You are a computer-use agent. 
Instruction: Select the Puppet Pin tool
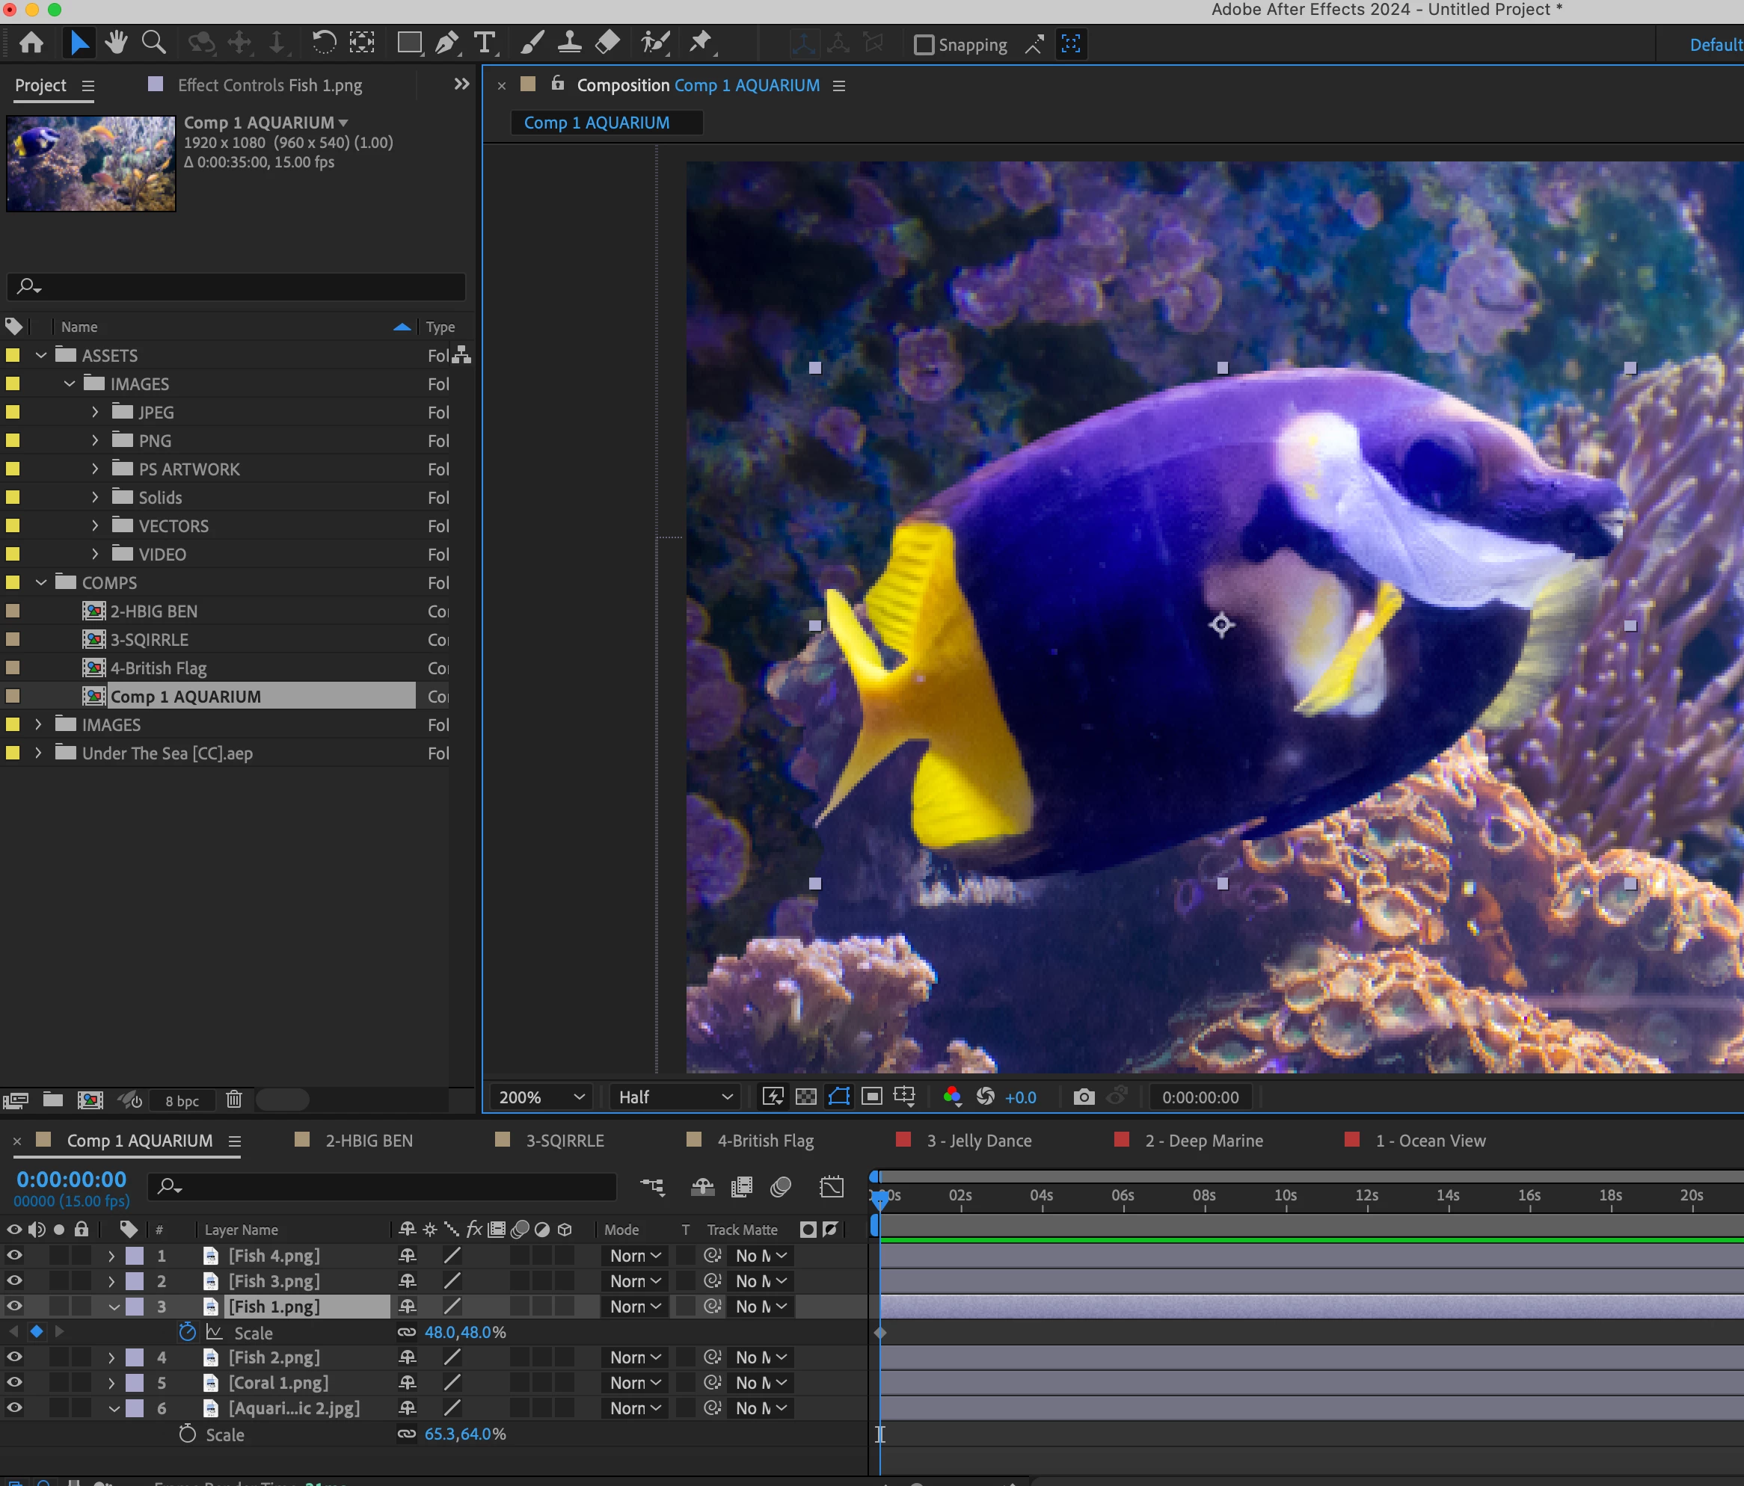700,43
